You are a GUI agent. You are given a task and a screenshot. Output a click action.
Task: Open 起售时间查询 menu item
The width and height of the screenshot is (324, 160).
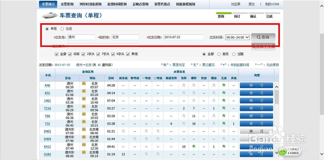pyautogui.click(x=117, y=4)
